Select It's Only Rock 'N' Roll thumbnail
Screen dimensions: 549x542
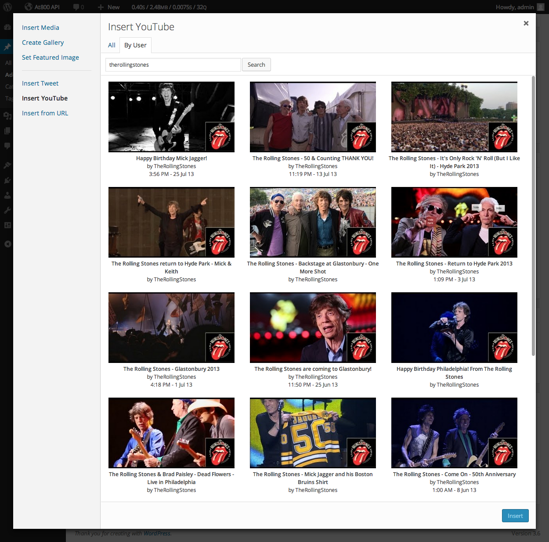click(x=454, y=117)
